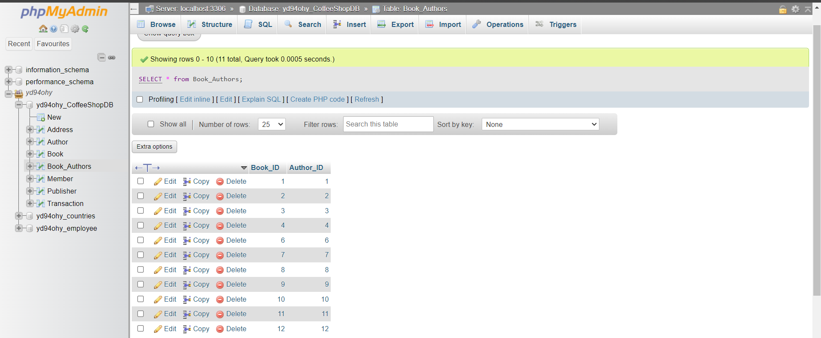Viewport: 821px width, 338px height.
Task: Collapse all navigation tree items icon
Action: click(x=101, y=57)
